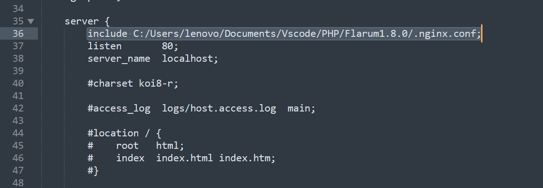
Task: Click gutter line number 38
Action: [18, 59]
